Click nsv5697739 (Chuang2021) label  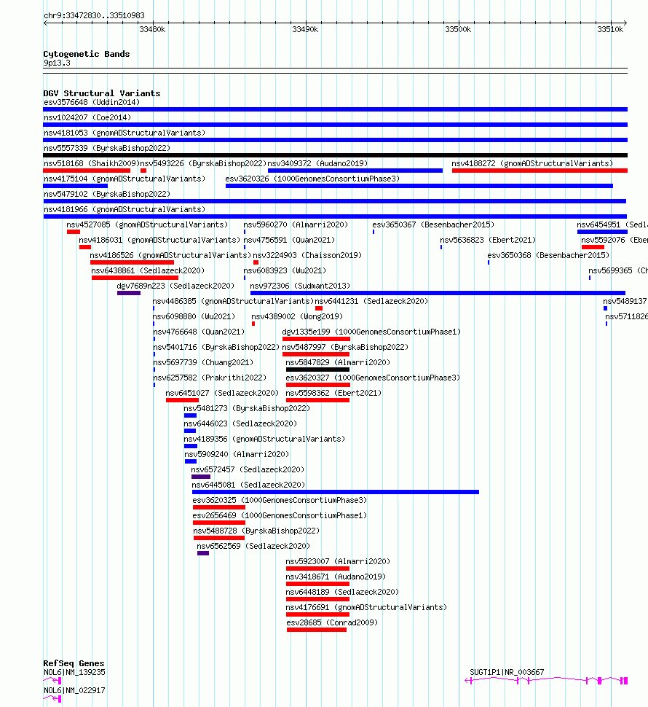tap(203, 363)
